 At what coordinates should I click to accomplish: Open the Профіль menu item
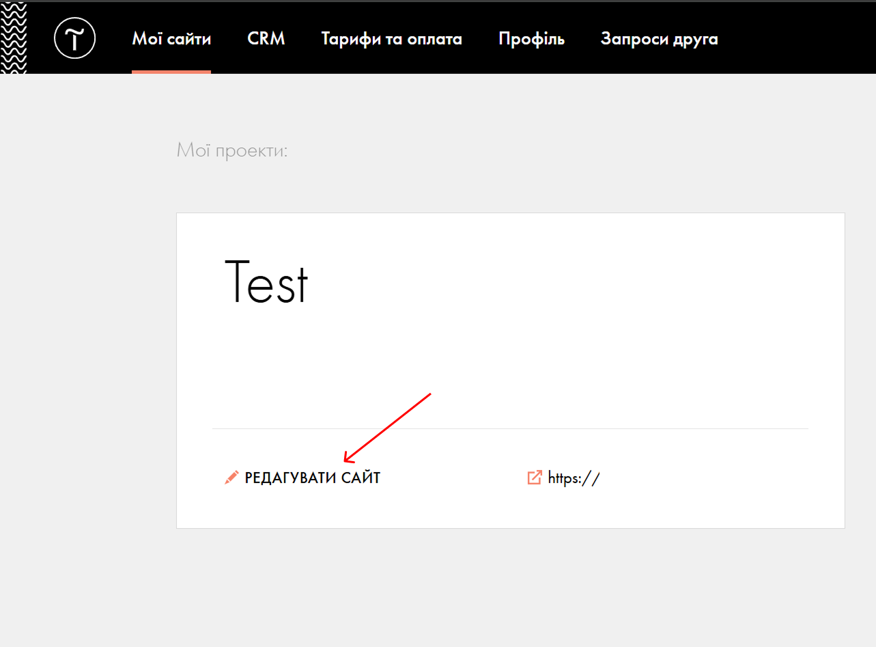coord(531,39)
